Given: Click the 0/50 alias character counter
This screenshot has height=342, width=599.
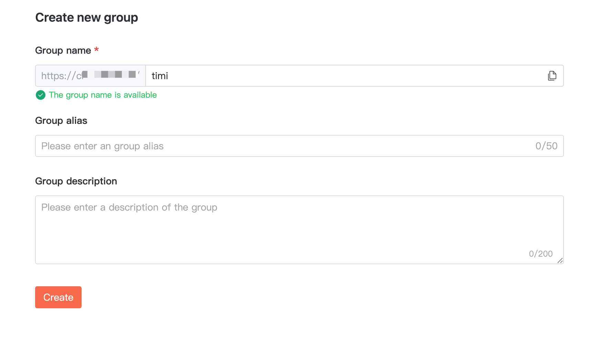Looking at the screenshot, I should click(x=546, y=146).
